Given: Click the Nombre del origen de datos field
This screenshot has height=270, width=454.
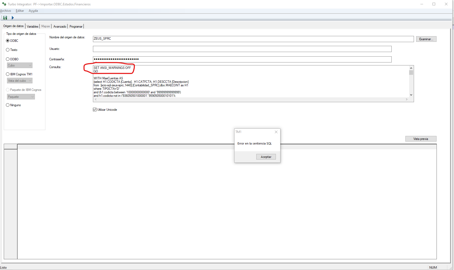Looking at the screenshot, I should pyautogui.click(x=253, y=39).
